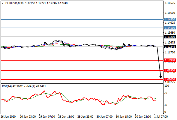Click the 1.15600 price scale label
The width and height of the screenshot is (177, 120).
pos(170,13)
